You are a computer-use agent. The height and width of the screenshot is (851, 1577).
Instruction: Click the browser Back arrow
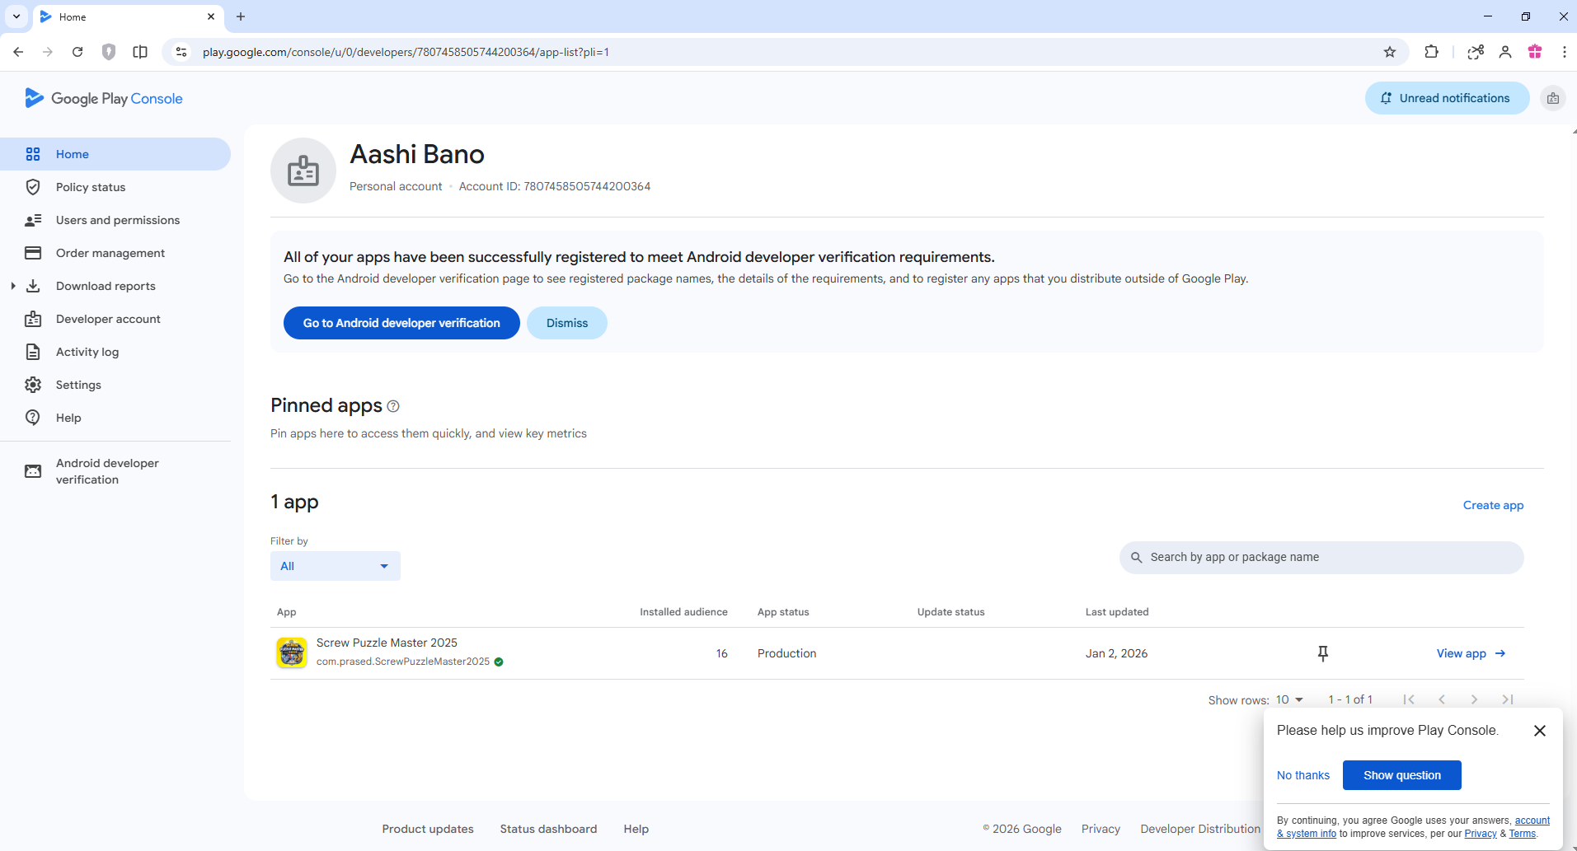point(18,52)
